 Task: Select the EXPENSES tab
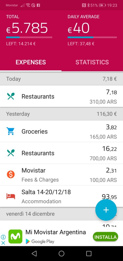[31, 62]
